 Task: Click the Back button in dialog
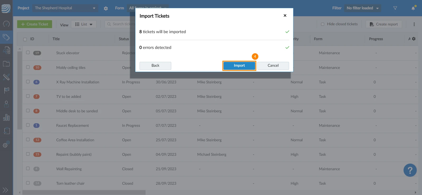pos(155,66)
